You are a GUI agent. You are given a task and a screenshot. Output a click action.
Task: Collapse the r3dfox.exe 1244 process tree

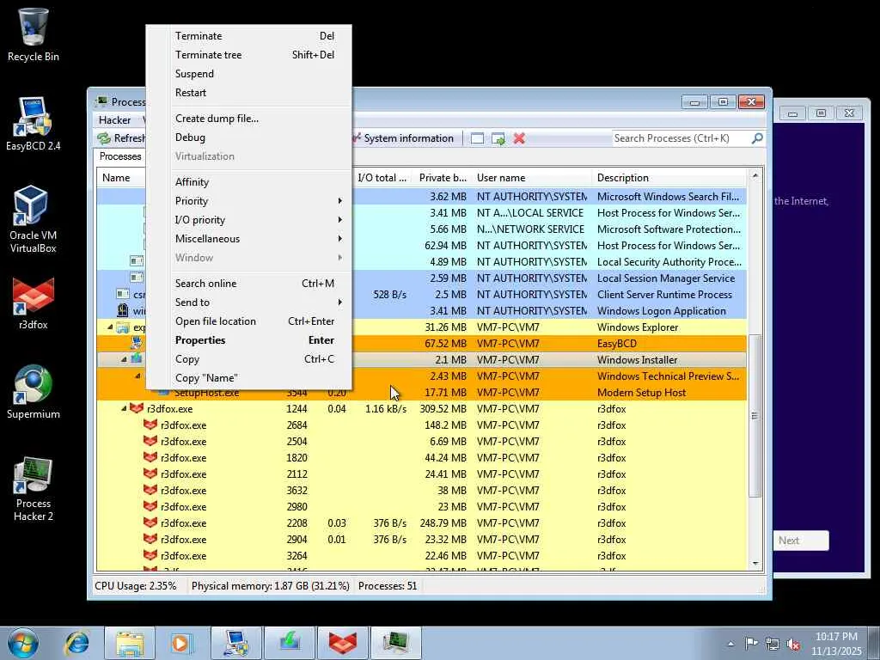124,408
